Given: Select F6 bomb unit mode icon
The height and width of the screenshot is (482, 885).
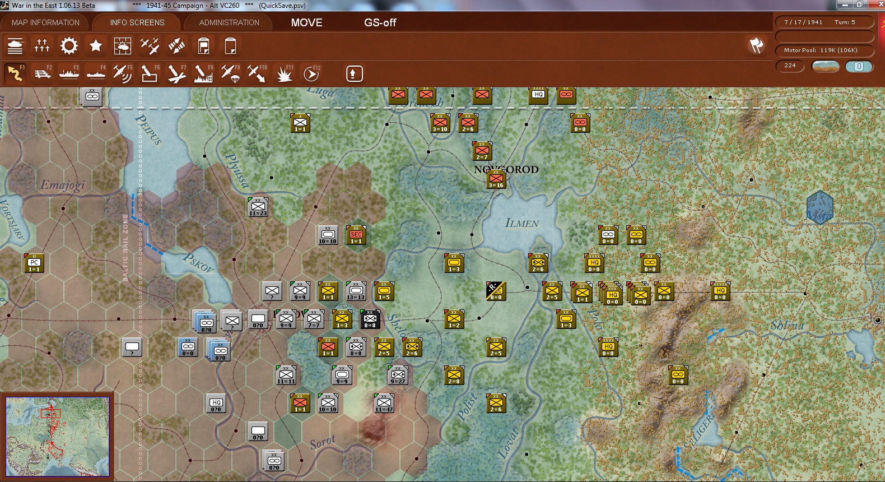Looking at the screenshot, I should pos(150,73).
